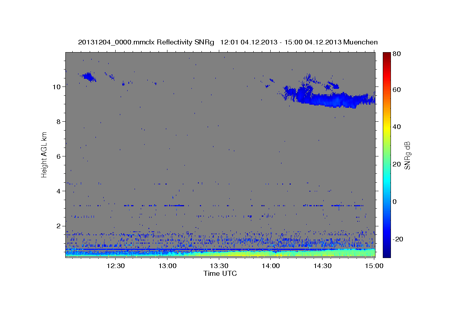Click the height tick label 10
The image size is (464, 309).
click(56, 87)
